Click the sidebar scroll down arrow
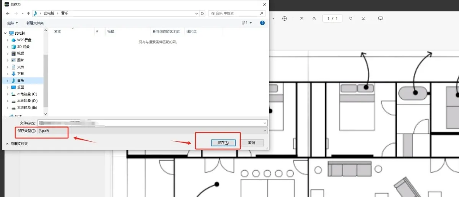Image resolution: width=459 pixels, height=197 pixels. (x=46, y=114)
